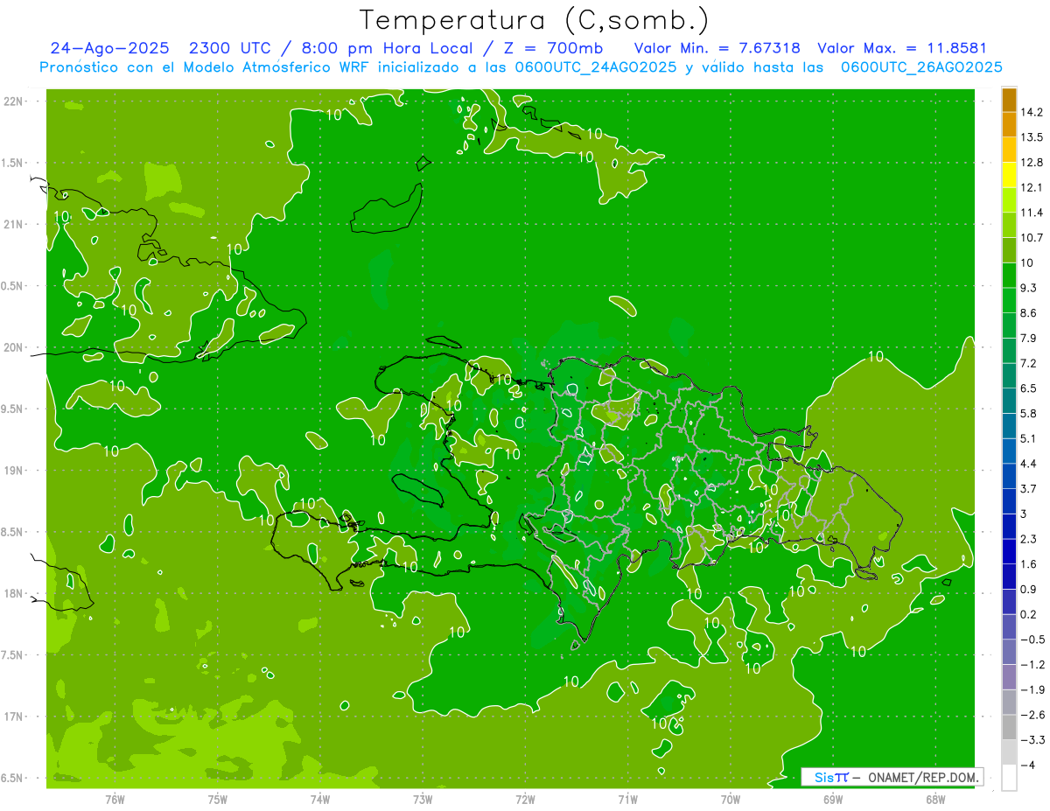Click the "70W" longitude axis label
The width and height of the screenshot is (1050, 811).
730,801
